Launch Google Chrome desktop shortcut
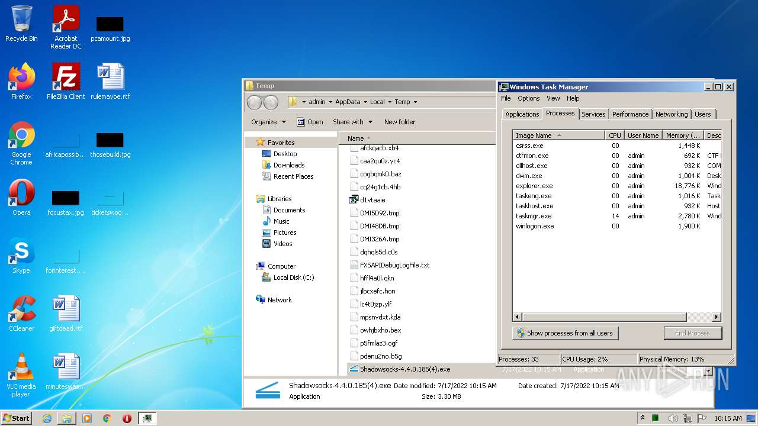This screenshot has width=758, height=426. (x=21, y=143)
